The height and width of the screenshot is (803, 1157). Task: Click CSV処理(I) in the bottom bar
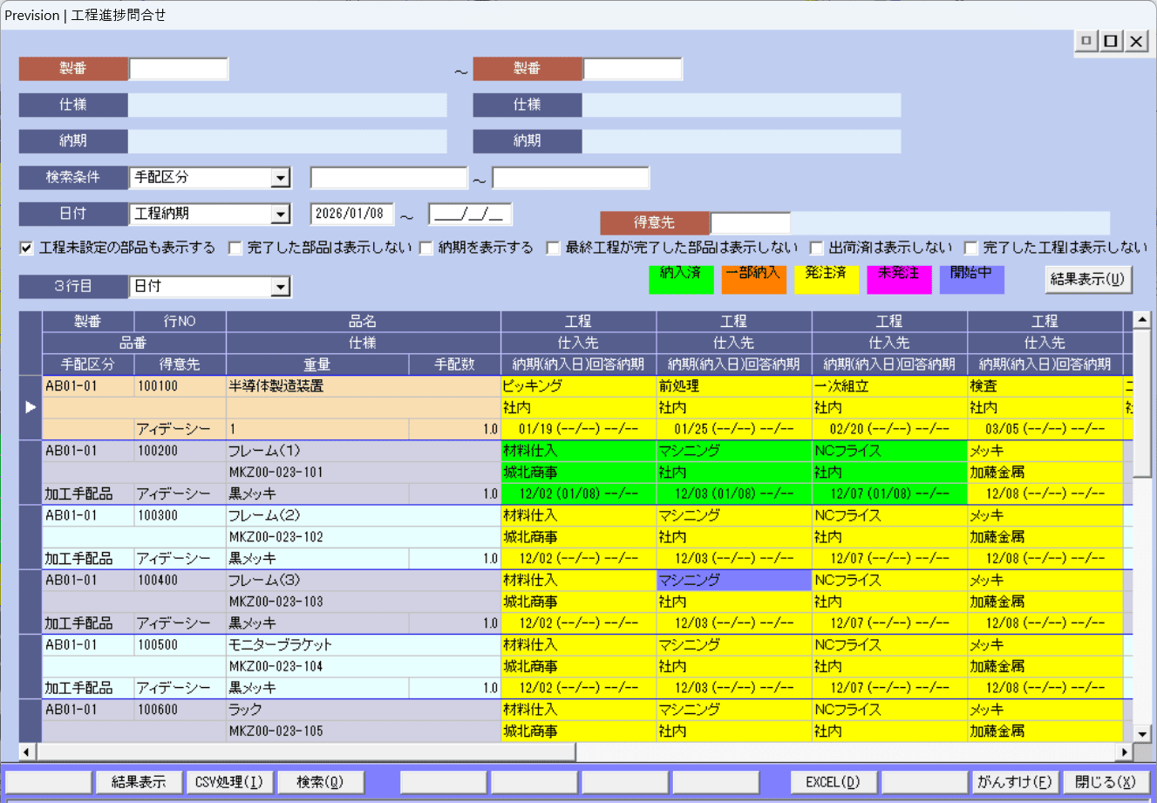[229, 782]
